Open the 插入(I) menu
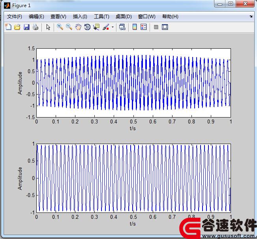The width and height of the screenshot is (257, 239). pos(80,17)
